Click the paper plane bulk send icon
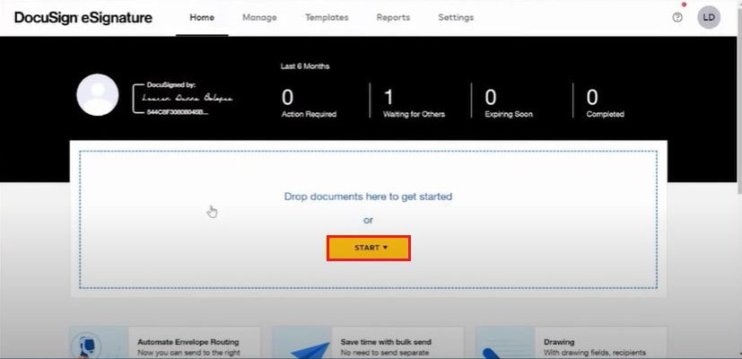Screen dimensions: 742x359 point(310,349)
